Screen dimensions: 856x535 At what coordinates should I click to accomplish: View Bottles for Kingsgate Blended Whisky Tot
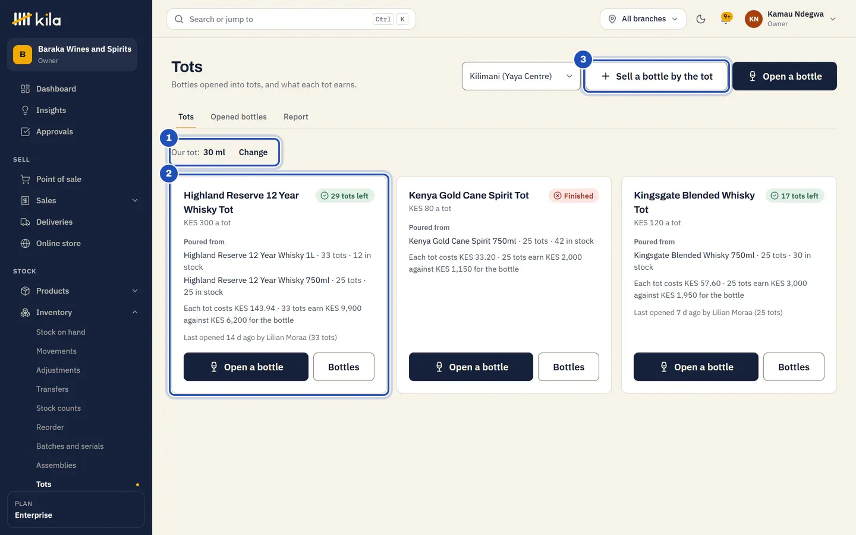[x=794, y=367]
